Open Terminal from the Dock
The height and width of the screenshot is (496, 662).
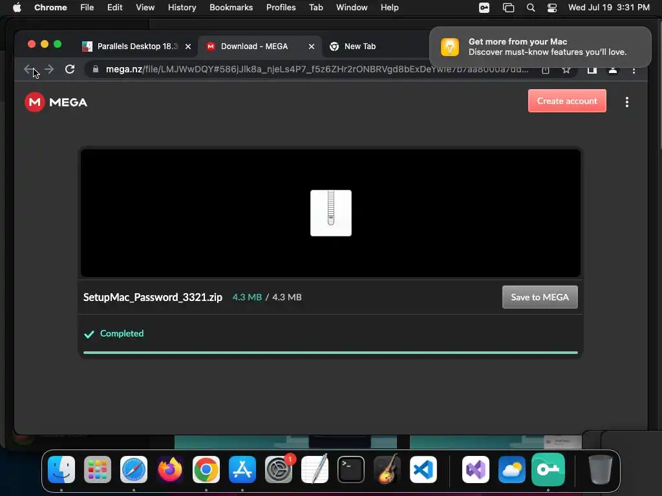pyautogui.click(x=351, y=470)
